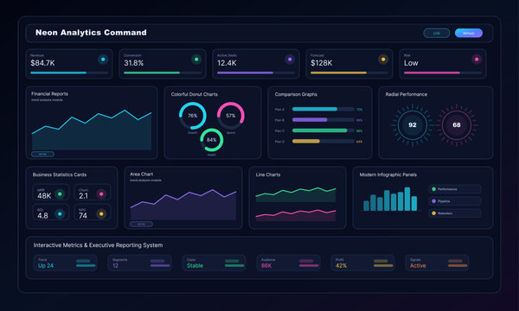Image resolution: width=519 pixels, height=311 pixels.
Task: Click the cyan dot icon next to ROI 4.8
Action: click(x=60, y=214)
